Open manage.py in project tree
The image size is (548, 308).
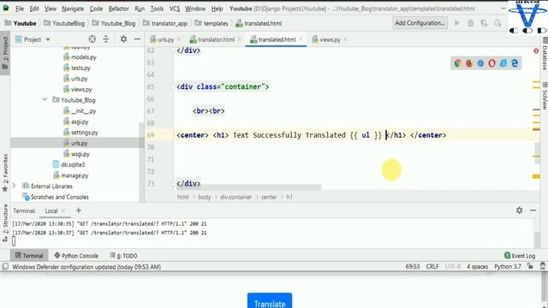pos(70,175)
